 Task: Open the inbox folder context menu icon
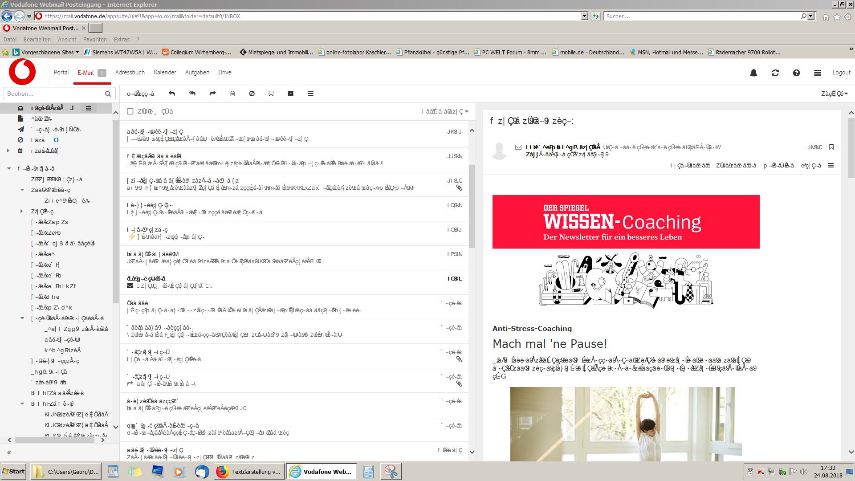coord(89,108)
